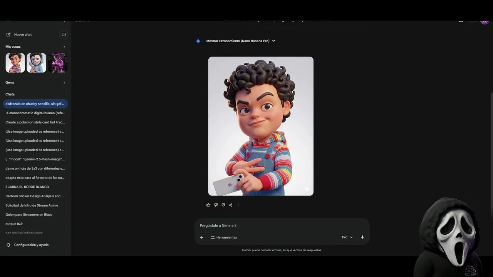Click the Configuración y ayuda gear icon
The height and width of the screenshot is (277, 493).
[x=8, y=245]
